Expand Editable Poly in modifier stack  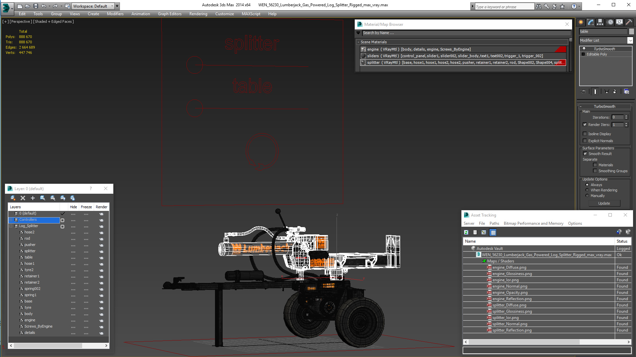coord(583,54)
